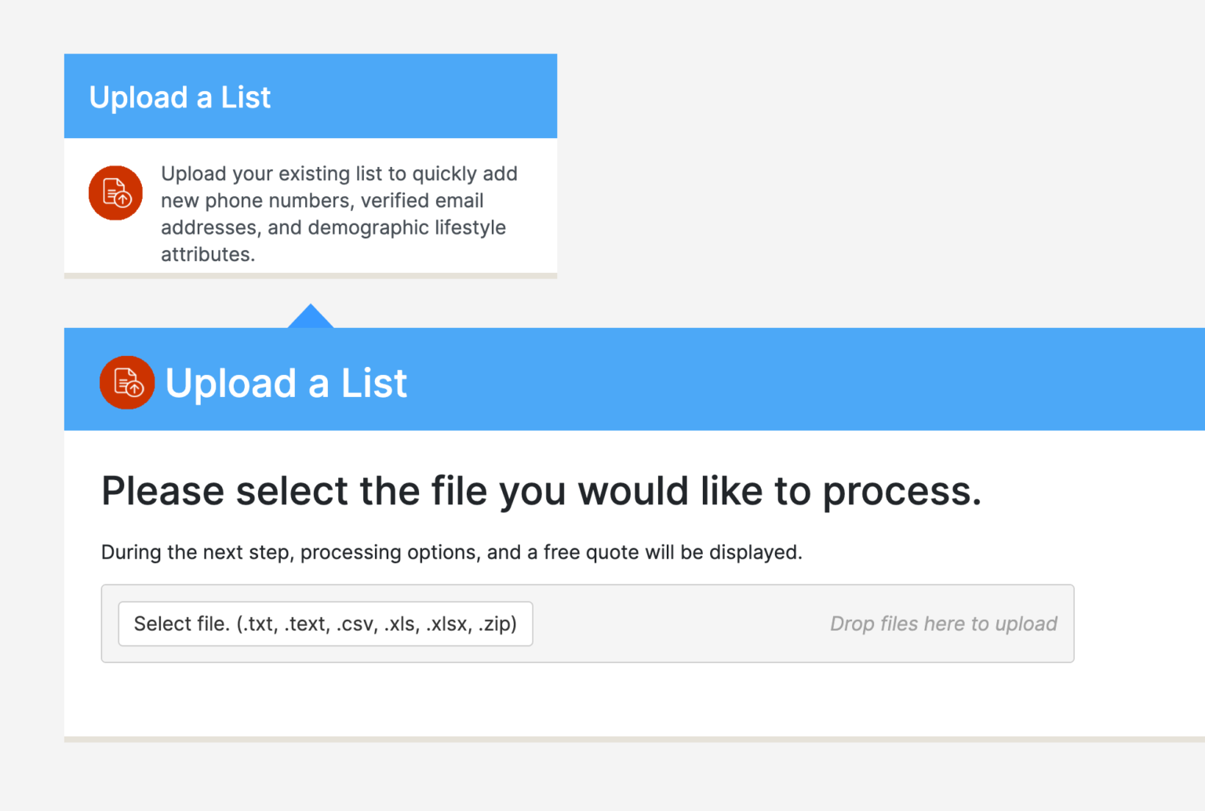
Task: Click the heading about selecting a file to process
Action: tap(541, 491)
